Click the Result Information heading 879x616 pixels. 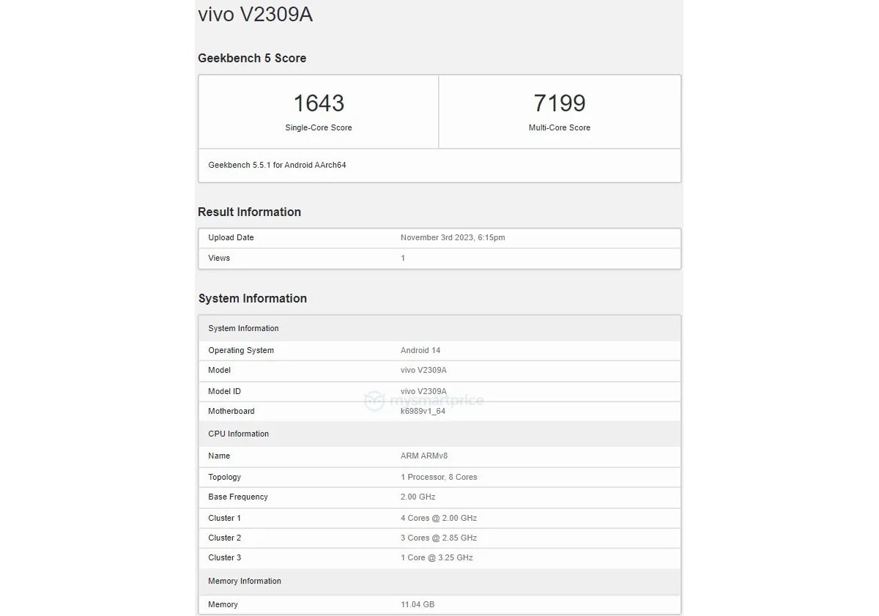(x=249, y=212)
